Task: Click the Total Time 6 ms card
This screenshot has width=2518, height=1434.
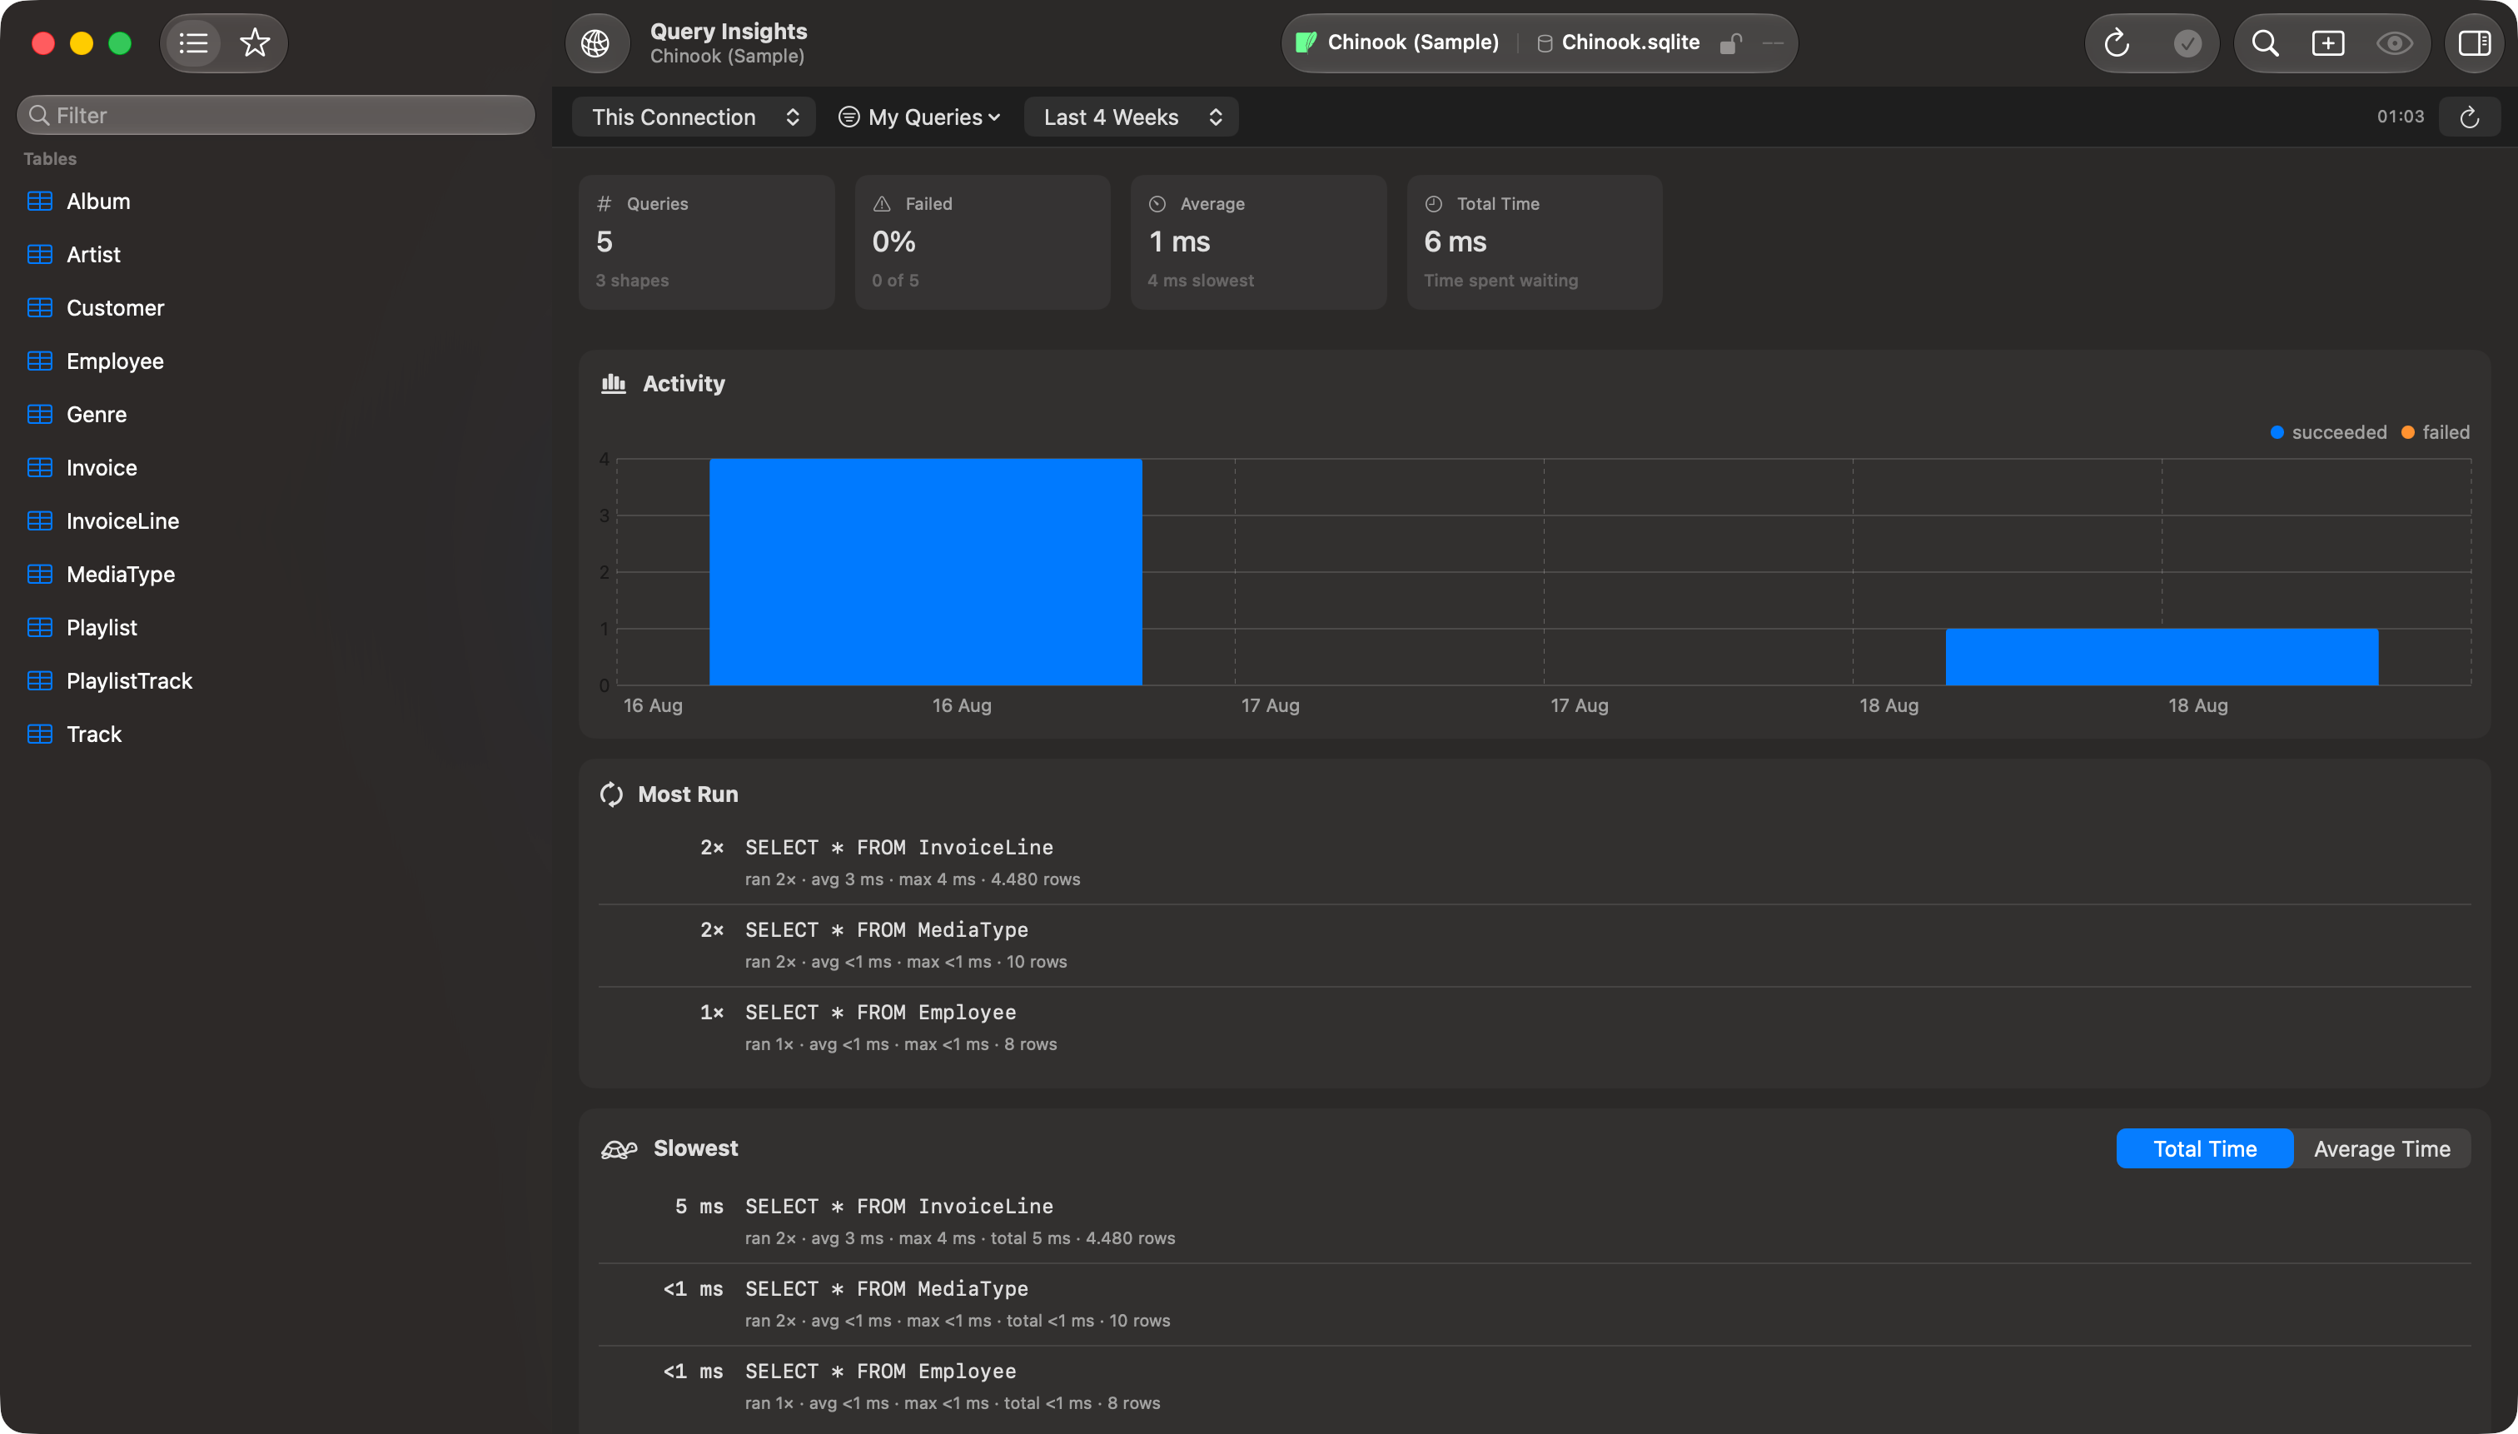Action: 1535,242
